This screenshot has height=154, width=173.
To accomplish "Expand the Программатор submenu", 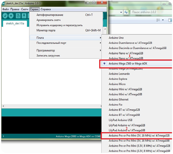I will click(66, 50).
